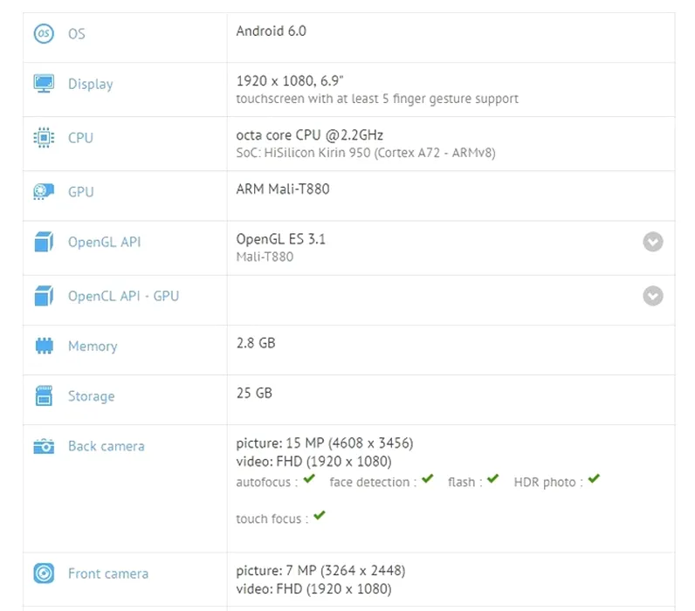Click the Display monitor icon
Image resolution: width=695 pixels, height=611 pixels.
click(x=44, y=84)
